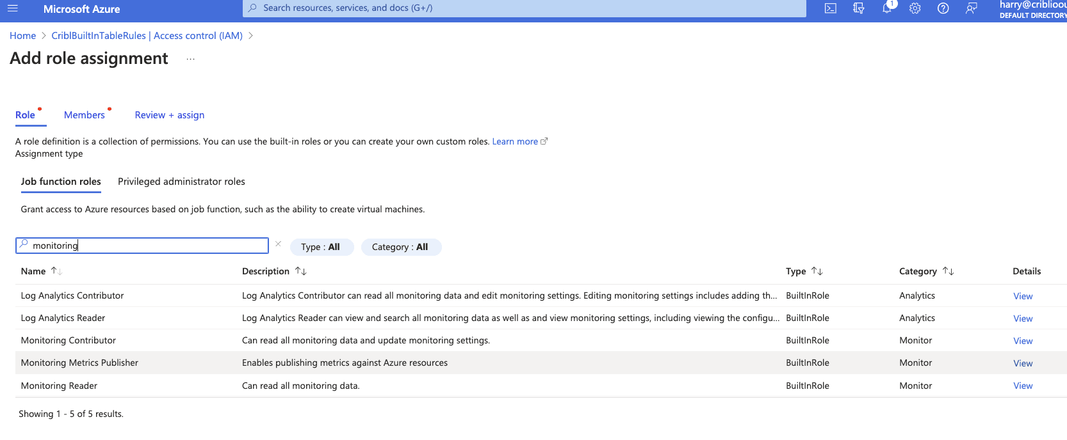Open the more options ellipsis beside page title
Screen dimensions: 1067x440
coord(190,59)
